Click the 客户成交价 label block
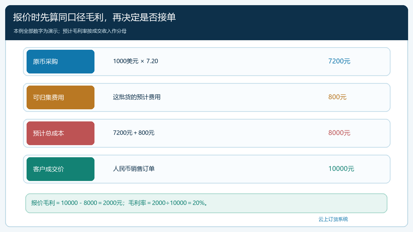 tap(60, 169)
